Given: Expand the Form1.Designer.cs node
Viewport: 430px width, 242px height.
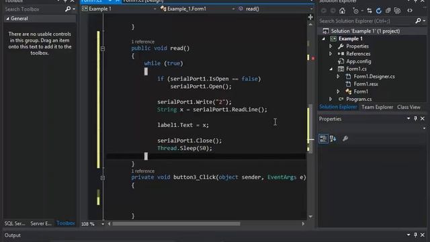Looking at the screenshot, I should [338, 77].
